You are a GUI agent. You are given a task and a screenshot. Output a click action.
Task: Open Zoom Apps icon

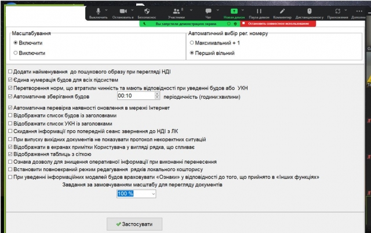337,11
